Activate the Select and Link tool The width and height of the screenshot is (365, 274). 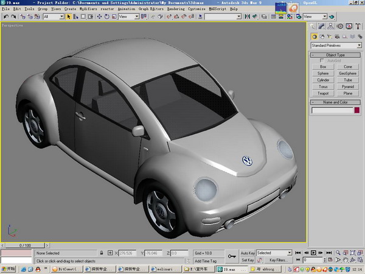[23, 17]
